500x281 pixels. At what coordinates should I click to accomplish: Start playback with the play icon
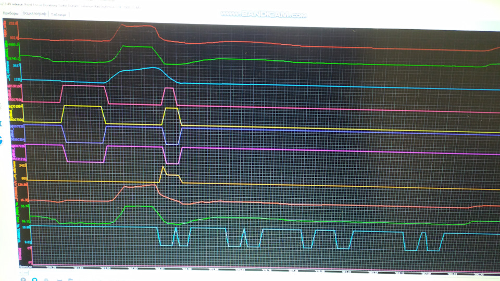pos(23,279)
